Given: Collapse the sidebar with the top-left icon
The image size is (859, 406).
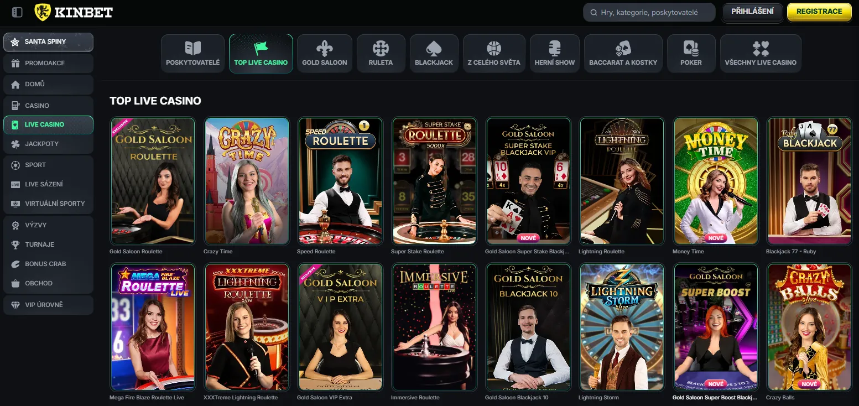Looking at the screenshot, I should pyautogui.click(x=17, y=11).
